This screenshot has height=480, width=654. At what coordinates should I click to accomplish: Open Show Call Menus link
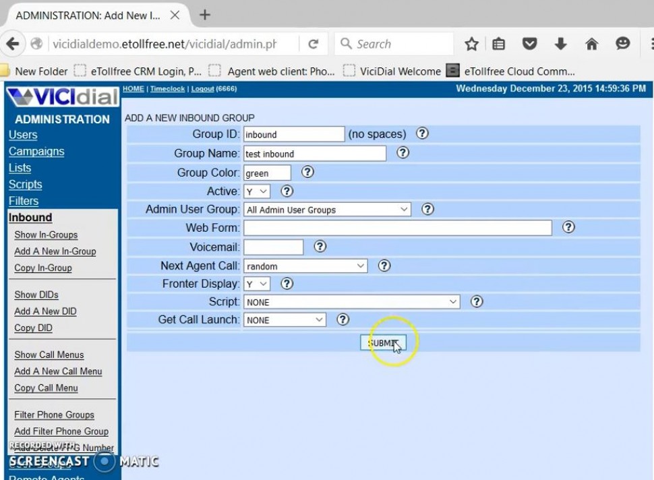[x=49, y=355]
